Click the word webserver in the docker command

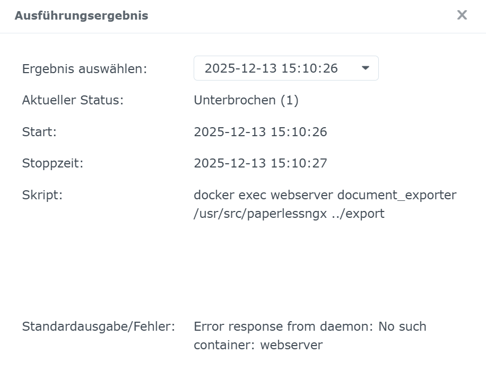point(301,195)
